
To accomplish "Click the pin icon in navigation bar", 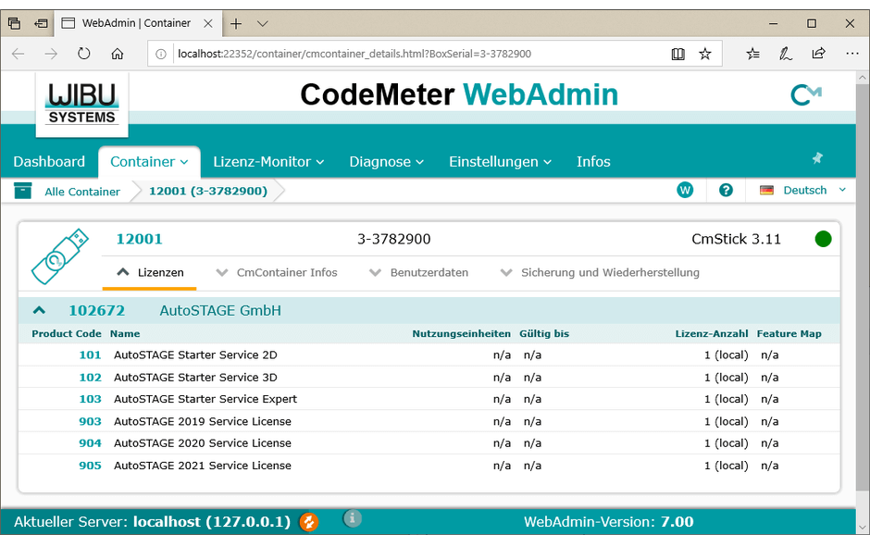I will click(817, 159).
